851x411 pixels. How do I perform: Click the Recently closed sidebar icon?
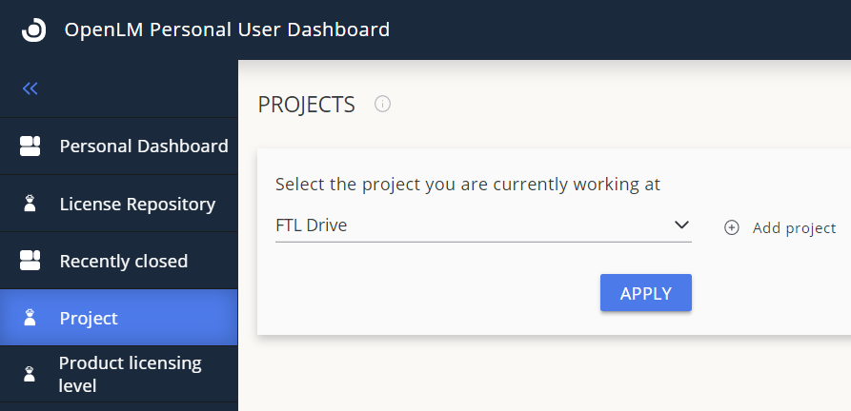30,261
